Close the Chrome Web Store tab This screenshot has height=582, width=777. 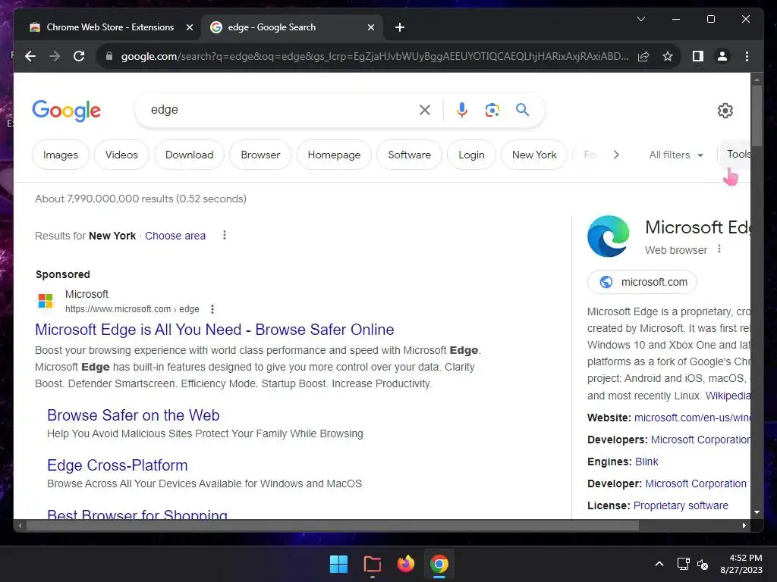point(189,28)
